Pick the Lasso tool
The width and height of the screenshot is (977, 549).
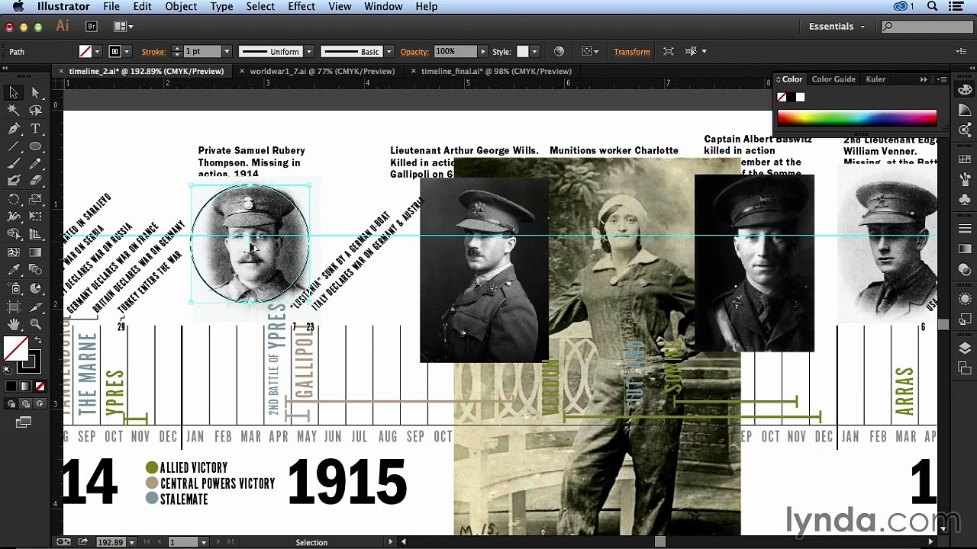(x=35, y=111)
